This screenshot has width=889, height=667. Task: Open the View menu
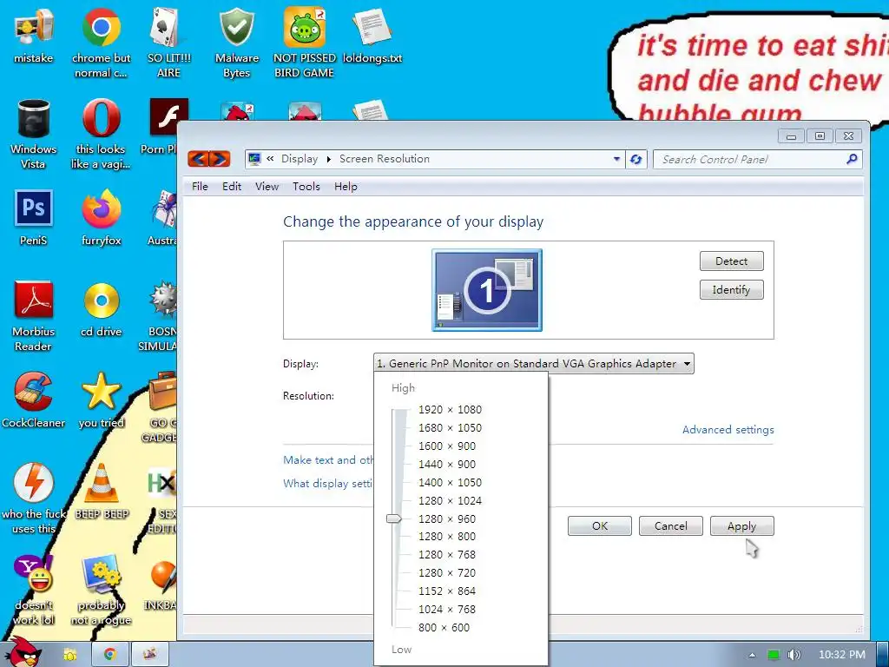(267, 187)
